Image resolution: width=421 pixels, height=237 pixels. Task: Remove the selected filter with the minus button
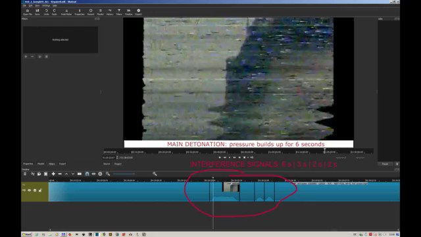[32, 57]
